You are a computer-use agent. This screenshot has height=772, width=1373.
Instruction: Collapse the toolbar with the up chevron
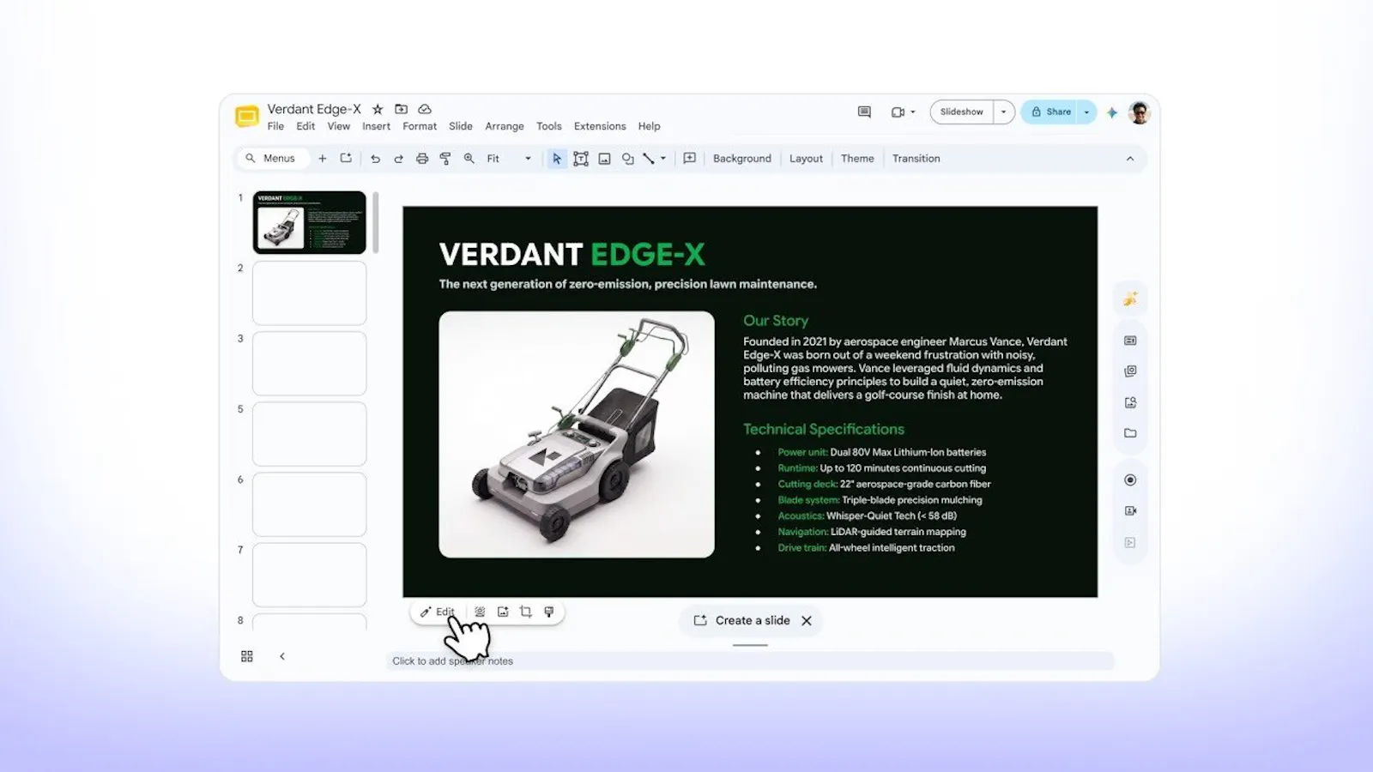coord(1130,159)
